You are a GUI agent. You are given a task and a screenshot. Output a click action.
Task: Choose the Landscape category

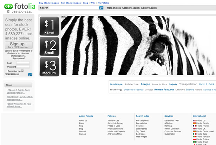click(x=116, y=84)
